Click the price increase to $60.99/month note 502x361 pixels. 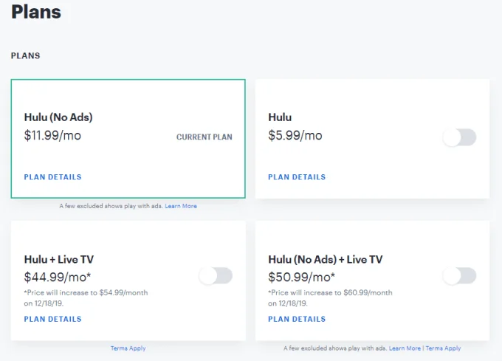pos(330,298)
